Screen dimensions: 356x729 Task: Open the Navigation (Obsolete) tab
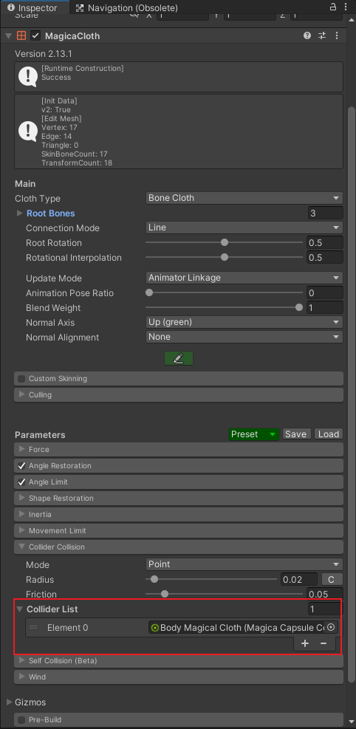[x=126, y=8]
